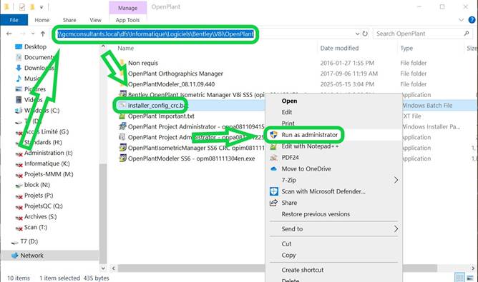This screenshot has width=478, height=282.
Task: Sort by Name column header
Action: 126,48
